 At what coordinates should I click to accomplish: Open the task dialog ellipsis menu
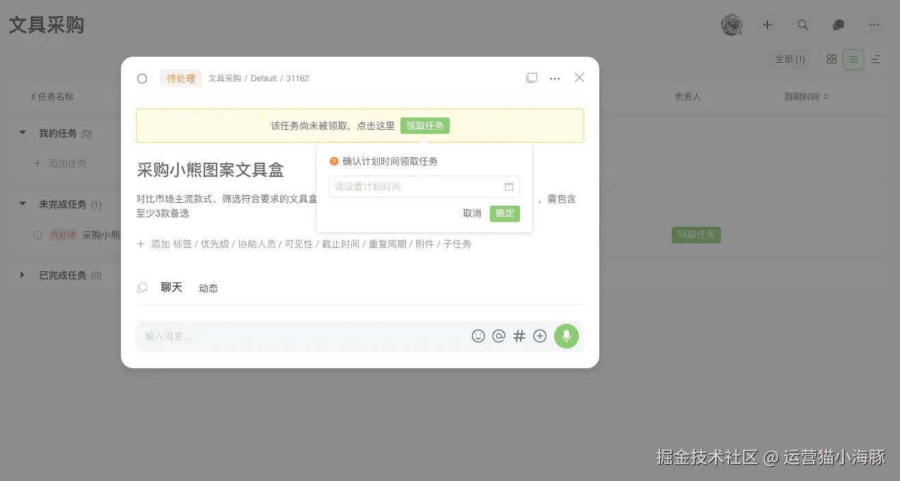555,79
